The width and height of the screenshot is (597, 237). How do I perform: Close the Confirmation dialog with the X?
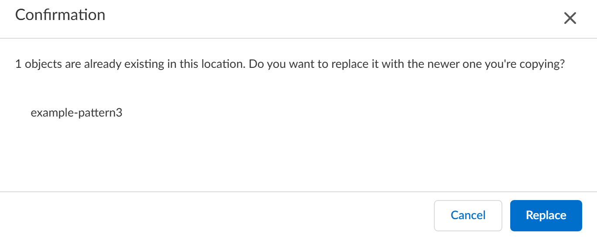[570, 18]
